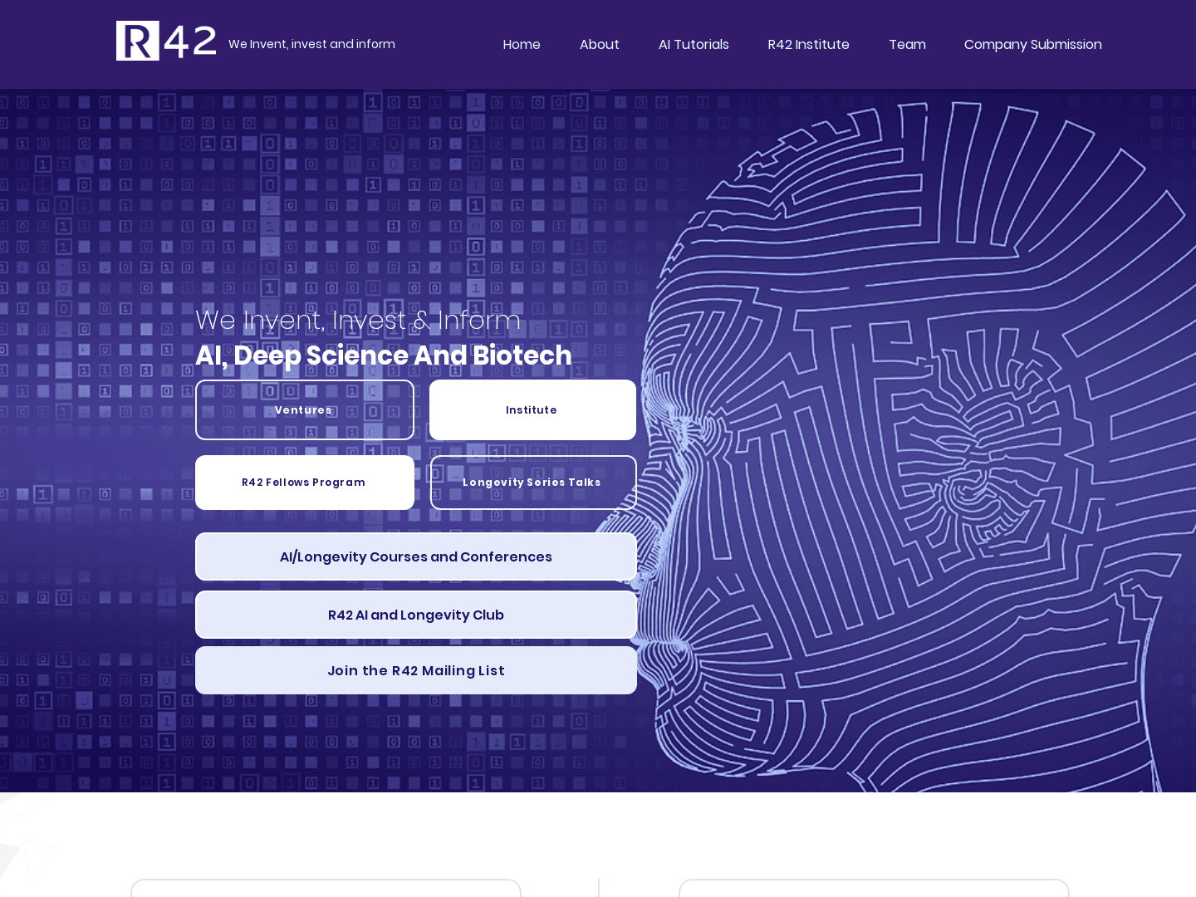
Task: Click the R42 logo icon
Action: point(166,41)
